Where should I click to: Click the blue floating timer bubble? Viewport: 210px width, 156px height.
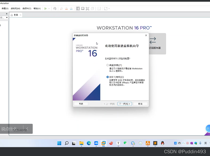pos(208,128)
